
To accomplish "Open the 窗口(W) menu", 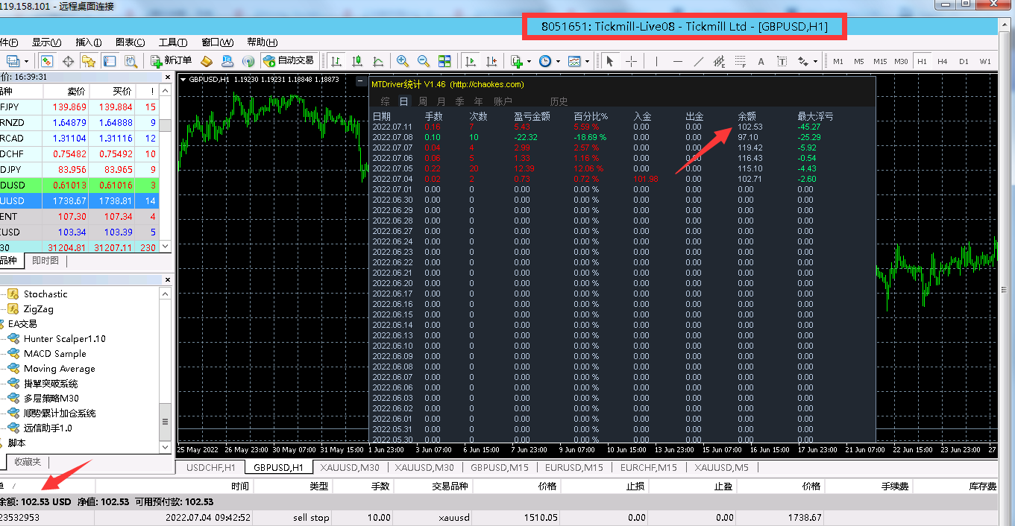I will tap(218, 42).
